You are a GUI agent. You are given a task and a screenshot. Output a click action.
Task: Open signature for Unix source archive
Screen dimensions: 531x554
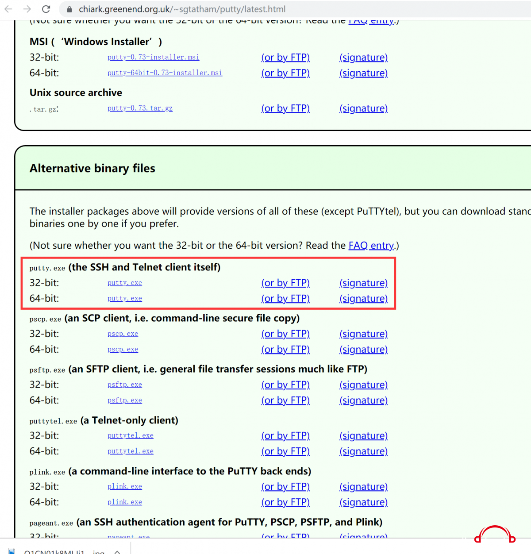[x=364, y=108]
